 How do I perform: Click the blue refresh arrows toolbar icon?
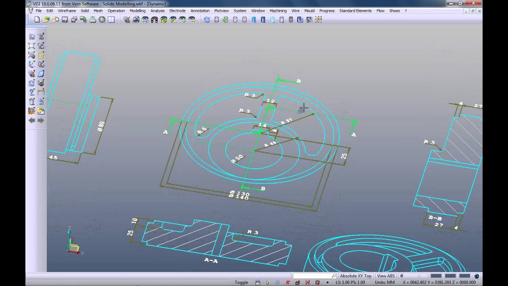coord(207,19)
